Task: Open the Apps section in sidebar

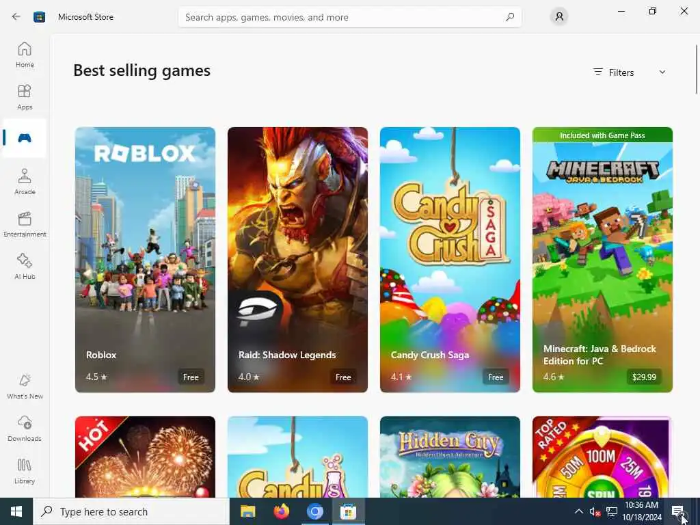Action: 25,97
